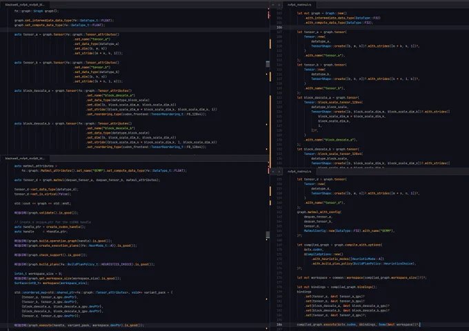Click 'auto handle_ptr = create_cudnn_handle();'
469x331 pixels.
coord(50,227)
